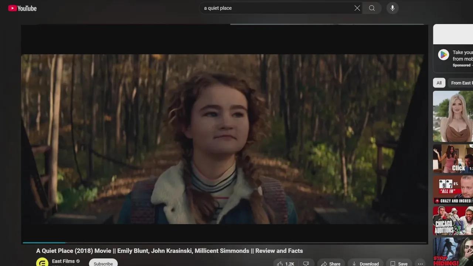The width and height of the screenshot is (473, 266).
Task: Subscribe to the East Films channel
Action: [x=103, y=263]
